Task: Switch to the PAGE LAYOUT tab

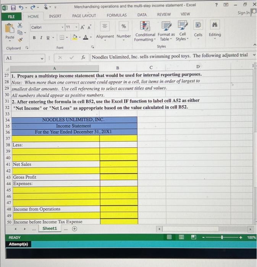Action: coord(84,16)
